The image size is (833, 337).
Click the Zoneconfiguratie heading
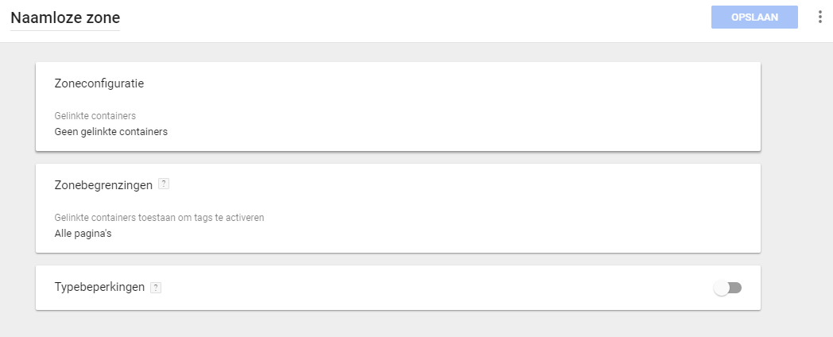(x=99, y=83)
